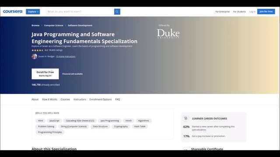Screen dimensions: 280x157
Task: Focus the 'What do you want to learn?' search field
Action: tap(80, 12)
